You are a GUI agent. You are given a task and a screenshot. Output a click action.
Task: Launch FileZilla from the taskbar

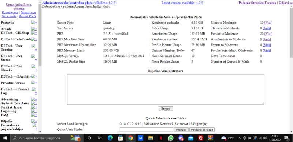[201, 138]
